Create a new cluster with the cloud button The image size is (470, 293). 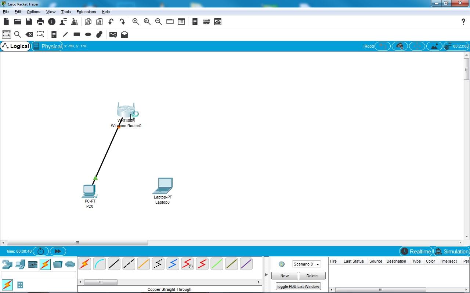click(x=400, y=46)
